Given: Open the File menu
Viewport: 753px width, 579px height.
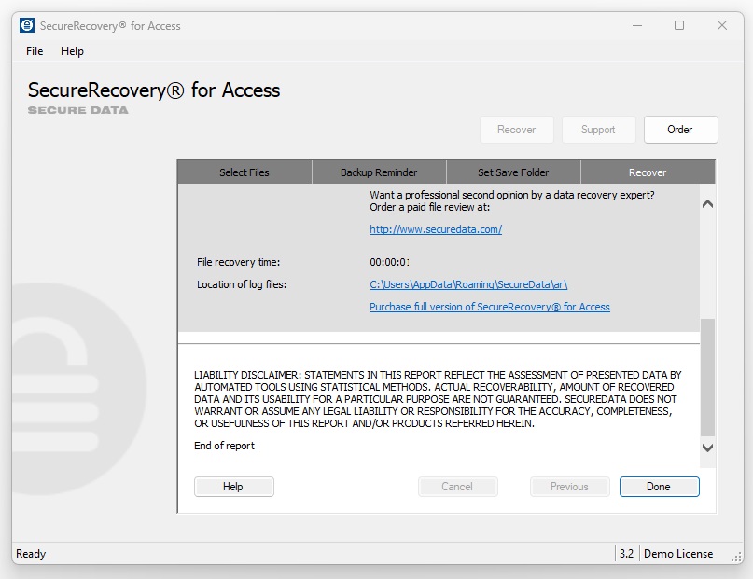Looking at the screenshot, I should [x=34, y=51].
